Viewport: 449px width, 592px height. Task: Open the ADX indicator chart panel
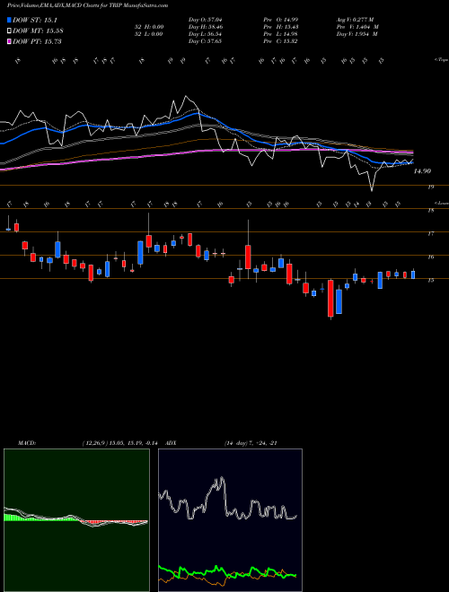point(230,520)
